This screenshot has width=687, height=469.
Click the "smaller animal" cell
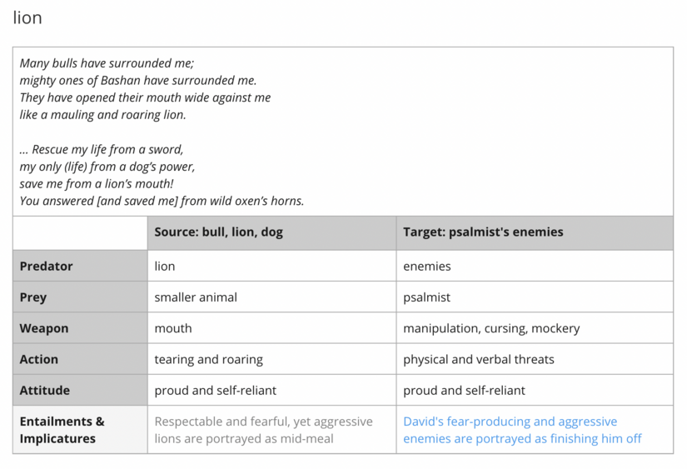pos(196,297)
